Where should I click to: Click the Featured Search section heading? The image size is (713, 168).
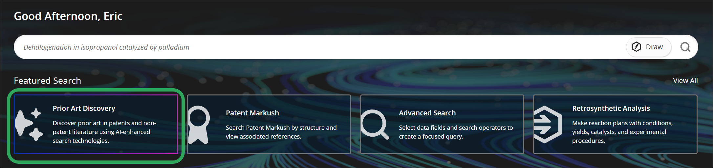(48, 81)
